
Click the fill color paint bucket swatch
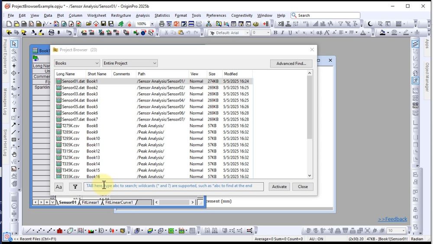382,33
